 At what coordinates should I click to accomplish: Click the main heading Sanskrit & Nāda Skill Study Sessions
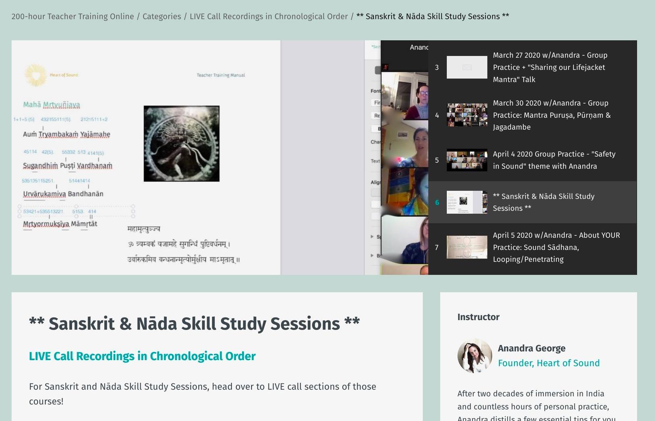click(x=194, y=324)
